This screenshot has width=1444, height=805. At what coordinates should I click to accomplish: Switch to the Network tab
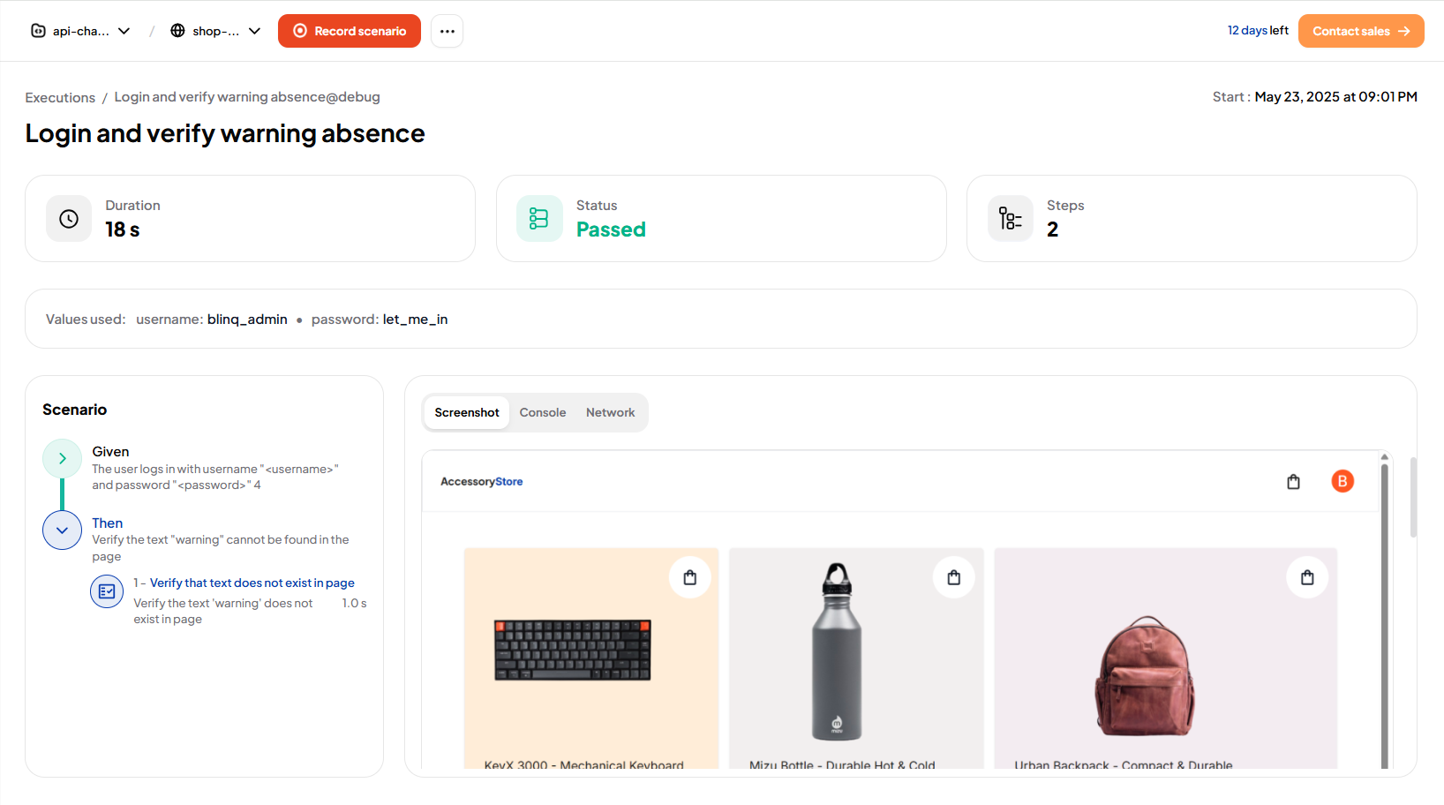click(x=610, y=413)
